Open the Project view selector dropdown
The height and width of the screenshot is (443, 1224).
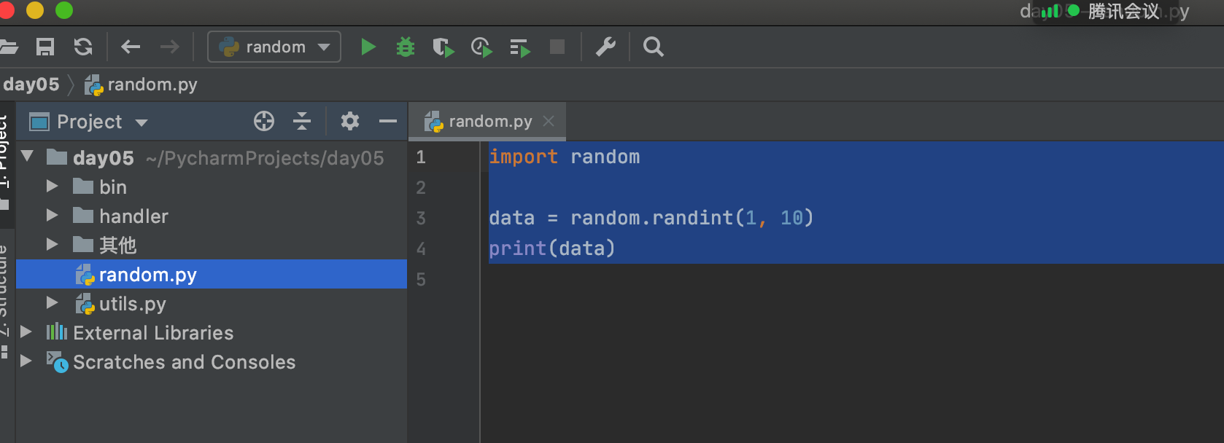(142, 122)
